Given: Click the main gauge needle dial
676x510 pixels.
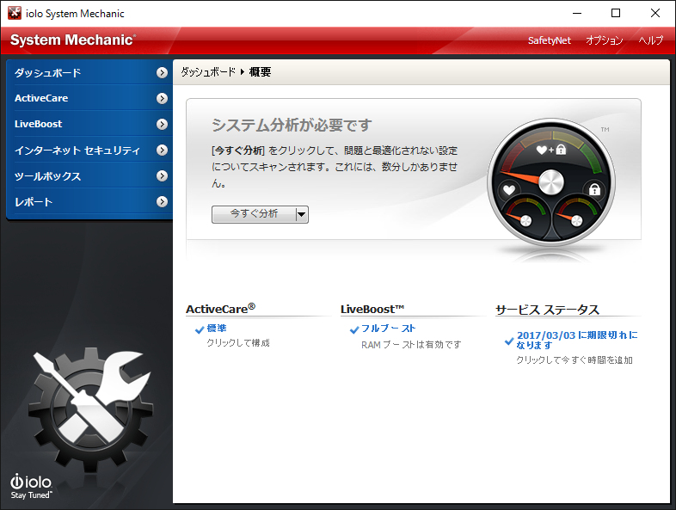Looking at the screenshot, I should click(551, 182).
